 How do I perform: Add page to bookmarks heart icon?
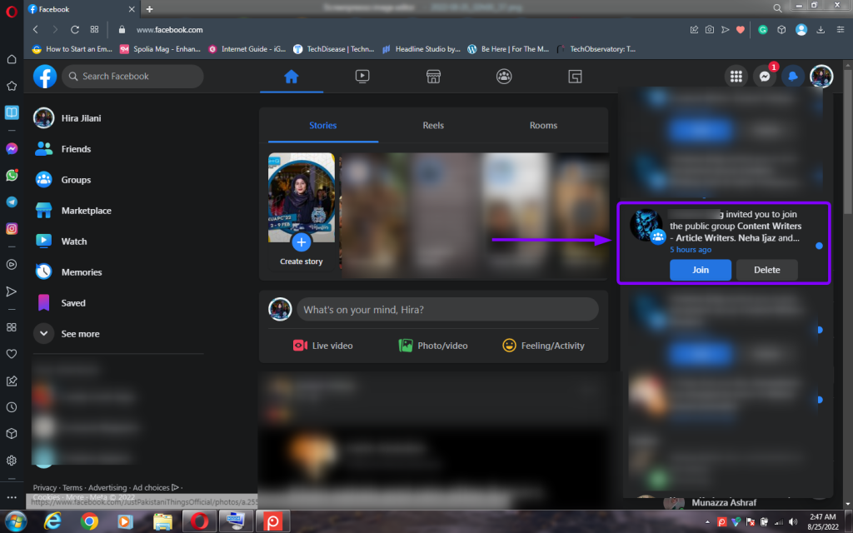(x=741, y=29)
